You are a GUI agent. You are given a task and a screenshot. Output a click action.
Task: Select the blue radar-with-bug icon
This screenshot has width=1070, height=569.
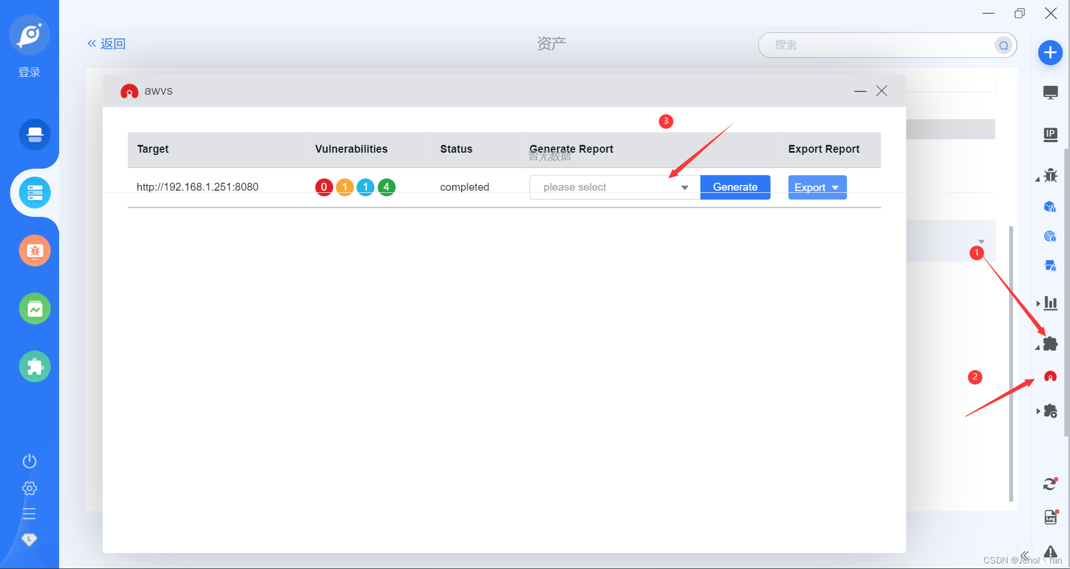click(x=1050, y=236)
